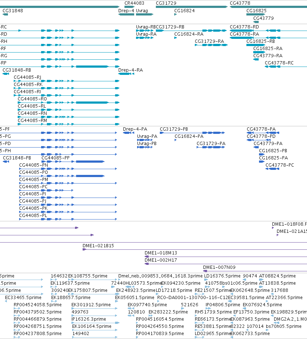Click the CG43778-RC transcript label

point(279,63)
